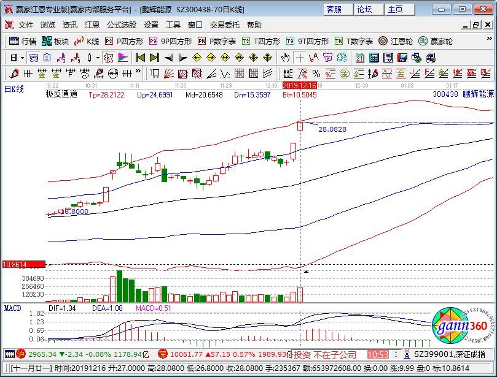Launch the 江恩轮 Gann wheel
The image size is (497, 377).
396,42
